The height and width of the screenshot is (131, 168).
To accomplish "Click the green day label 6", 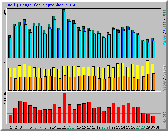I will (x=35, y=127).
